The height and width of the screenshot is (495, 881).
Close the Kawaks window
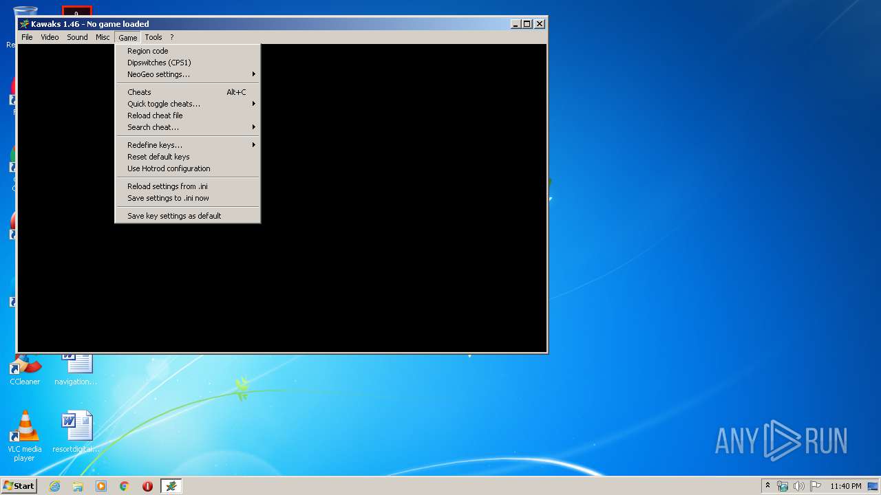(x=540, y=24)
